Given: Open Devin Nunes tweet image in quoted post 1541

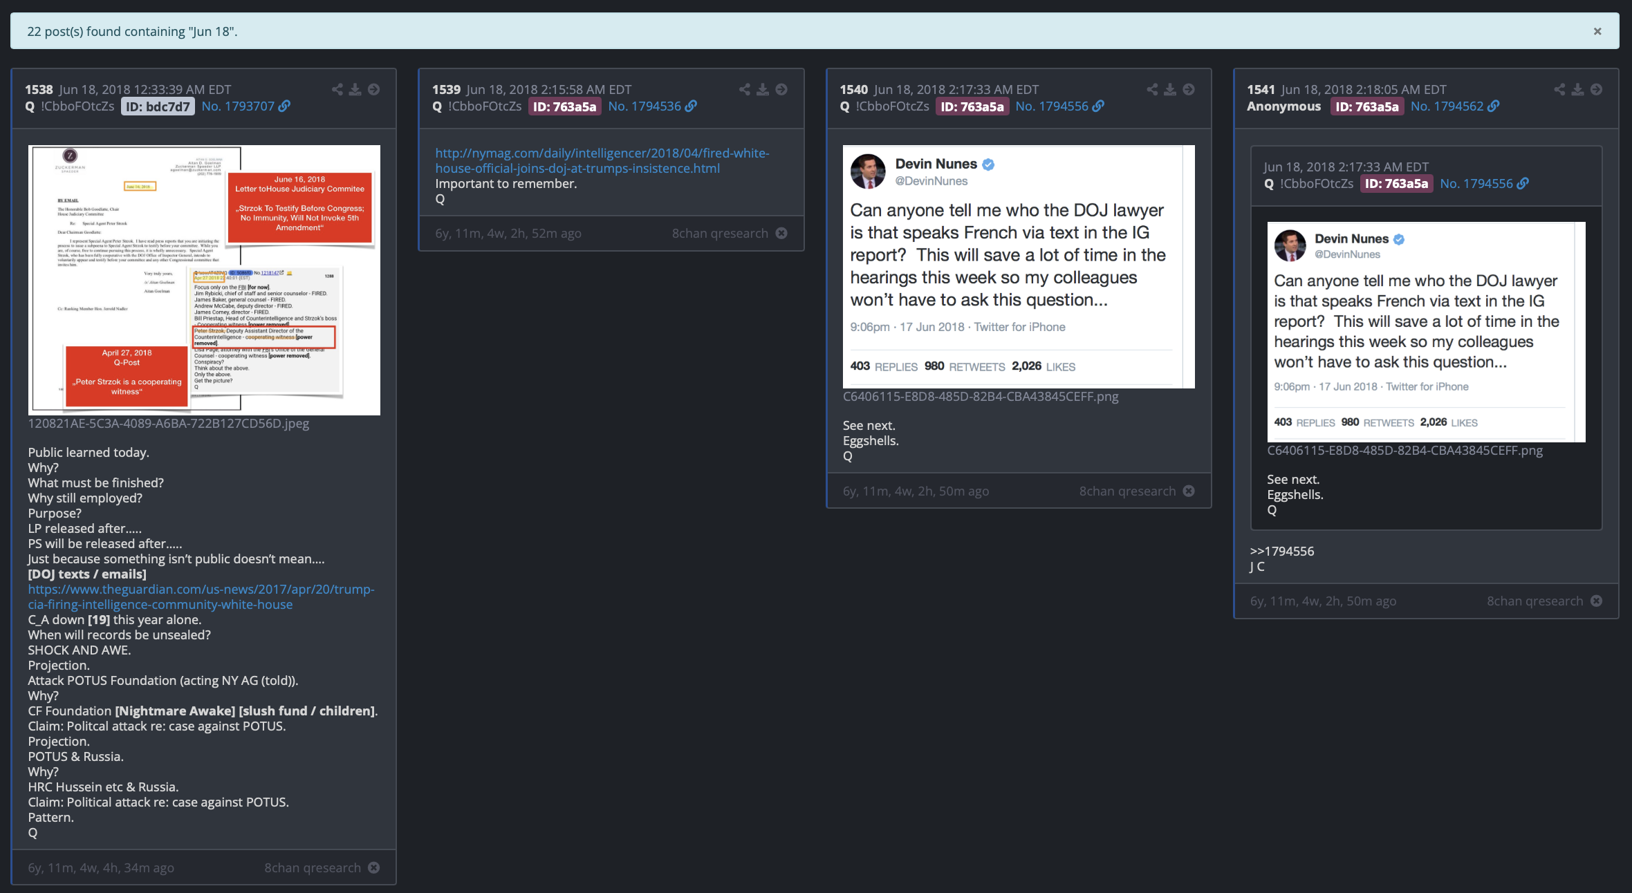Looking at the screenshot, I should (1426, 332).
